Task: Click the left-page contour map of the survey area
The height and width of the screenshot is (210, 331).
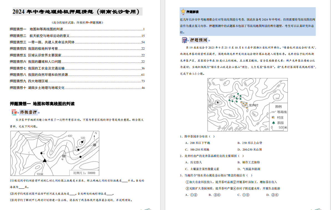Action: coord(55,153)
